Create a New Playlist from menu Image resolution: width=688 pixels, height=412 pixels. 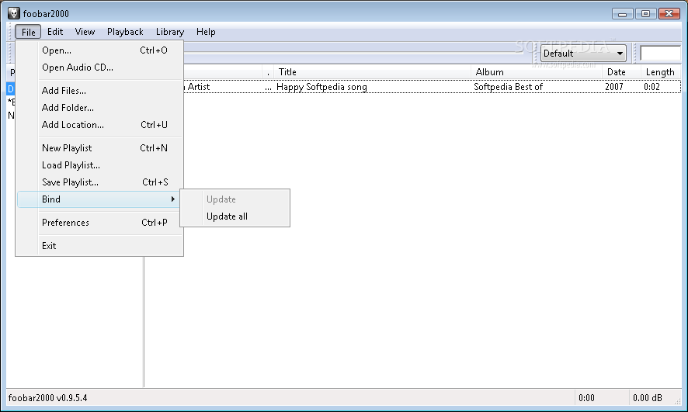99,148
